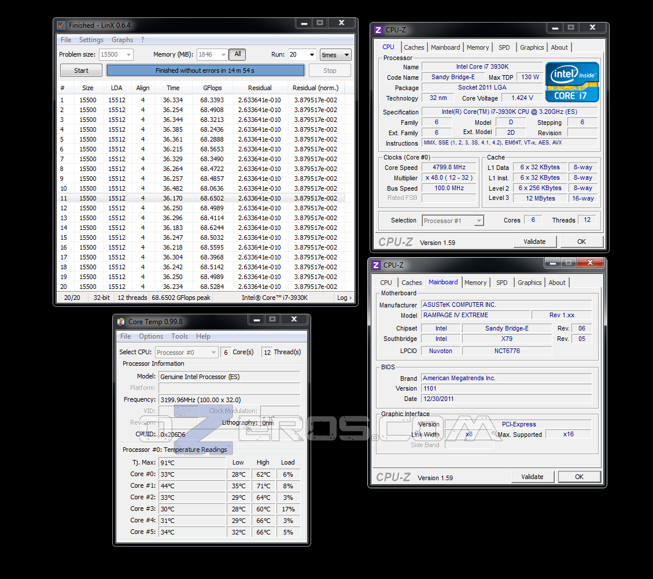Open the times unit dropdown in LinX
This screenshot has width=653, height=579.
[335, 54]
